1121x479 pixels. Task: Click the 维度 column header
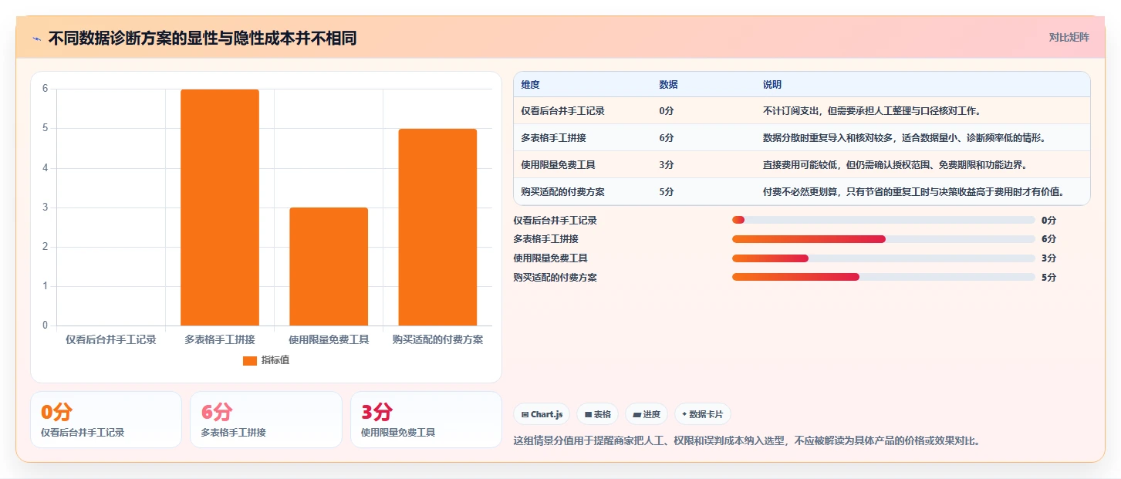530,85
